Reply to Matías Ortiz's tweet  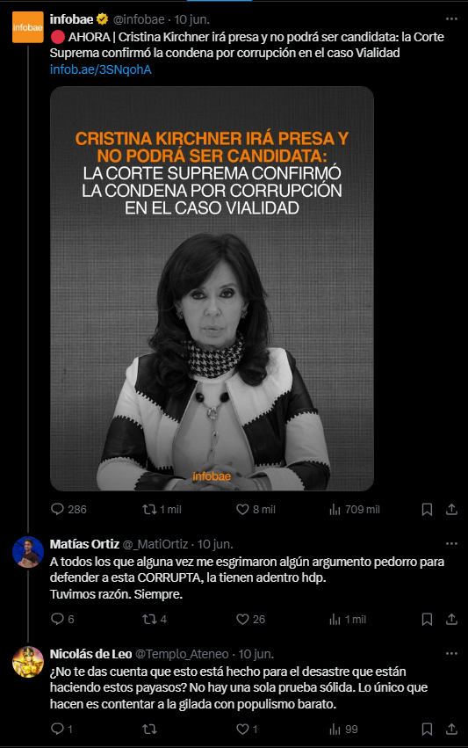coord(62,619)
